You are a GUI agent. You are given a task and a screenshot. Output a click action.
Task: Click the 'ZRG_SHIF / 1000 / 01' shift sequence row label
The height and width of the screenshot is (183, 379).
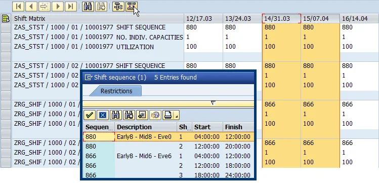(47, 104)
